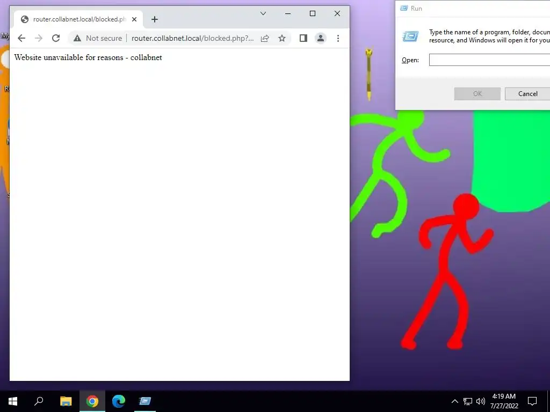Open taskbar Search

[39, 401]
